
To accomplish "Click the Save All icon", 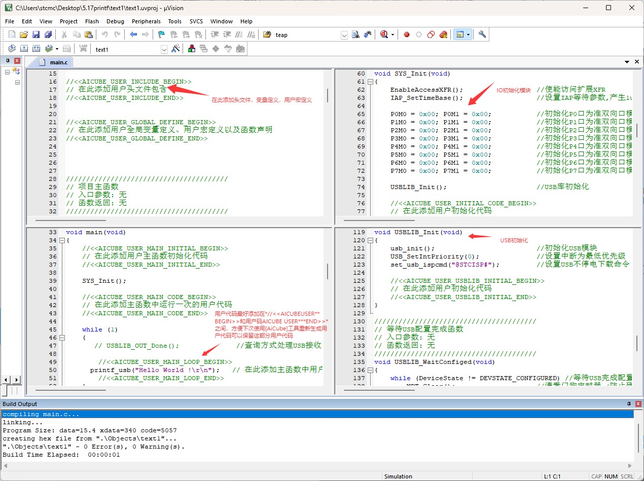I will click(x=48, y=34).
